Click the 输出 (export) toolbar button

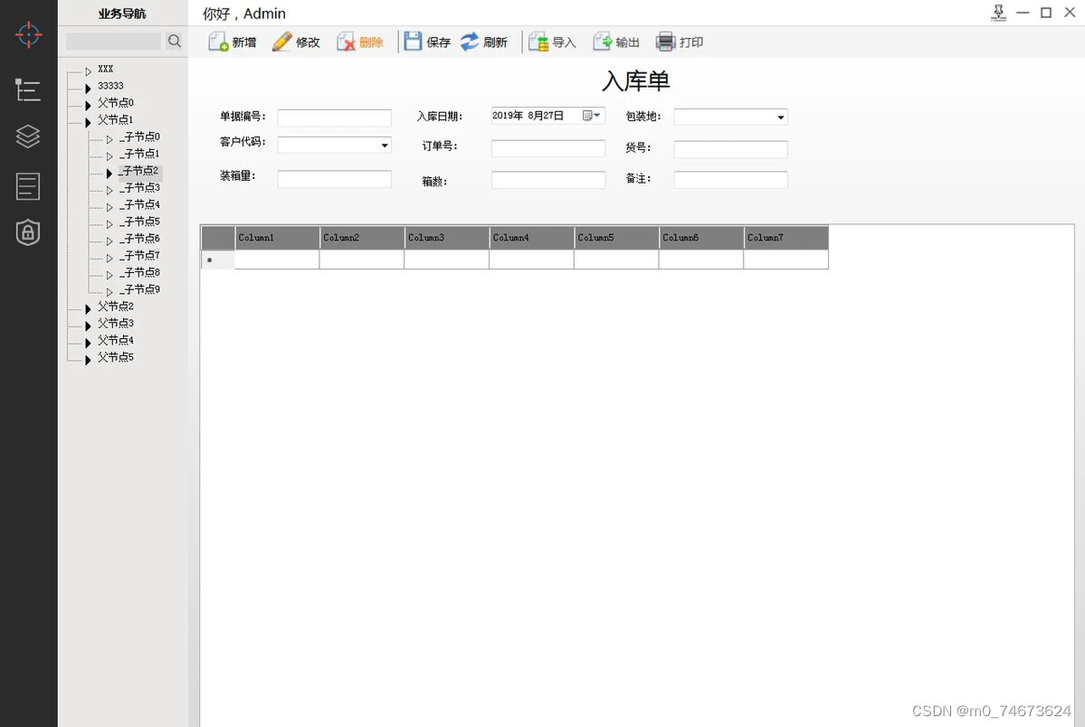(x=616, y=42)
